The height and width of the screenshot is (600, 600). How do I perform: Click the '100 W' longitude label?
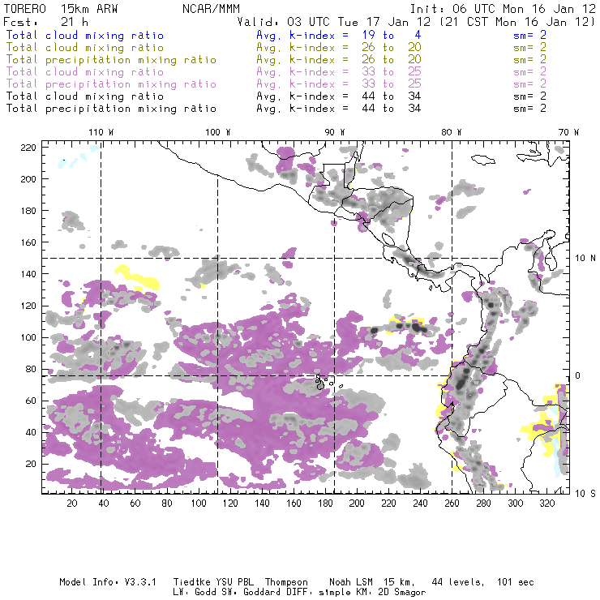coord(218,132)
